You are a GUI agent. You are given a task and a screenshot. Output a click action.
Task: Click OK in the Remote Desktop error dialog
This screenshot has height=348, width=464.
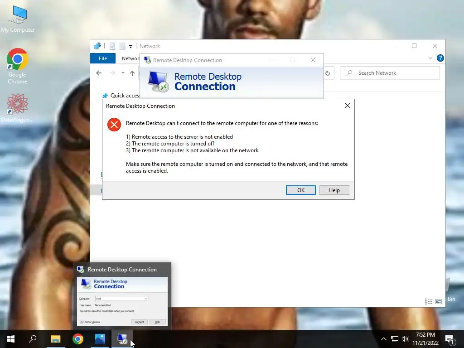[x=301, y=190]
